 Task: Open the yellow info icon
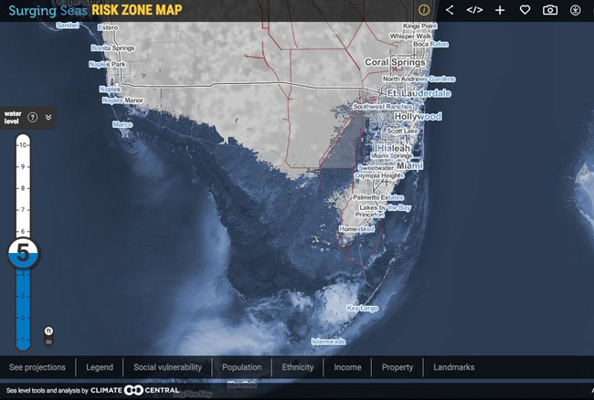[424, 10]
